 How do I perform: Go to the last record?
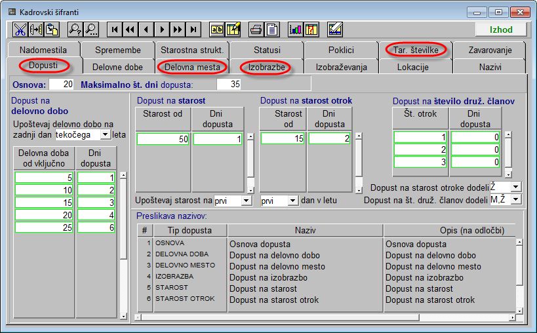click(x=193, y=29)
